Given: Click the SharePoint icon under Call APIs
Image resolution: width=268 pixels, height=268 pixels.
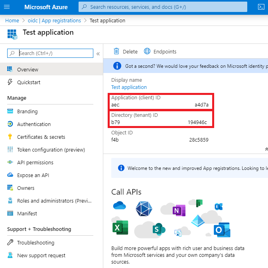Looking at the screenshot, I should click(x=158, y=229).
